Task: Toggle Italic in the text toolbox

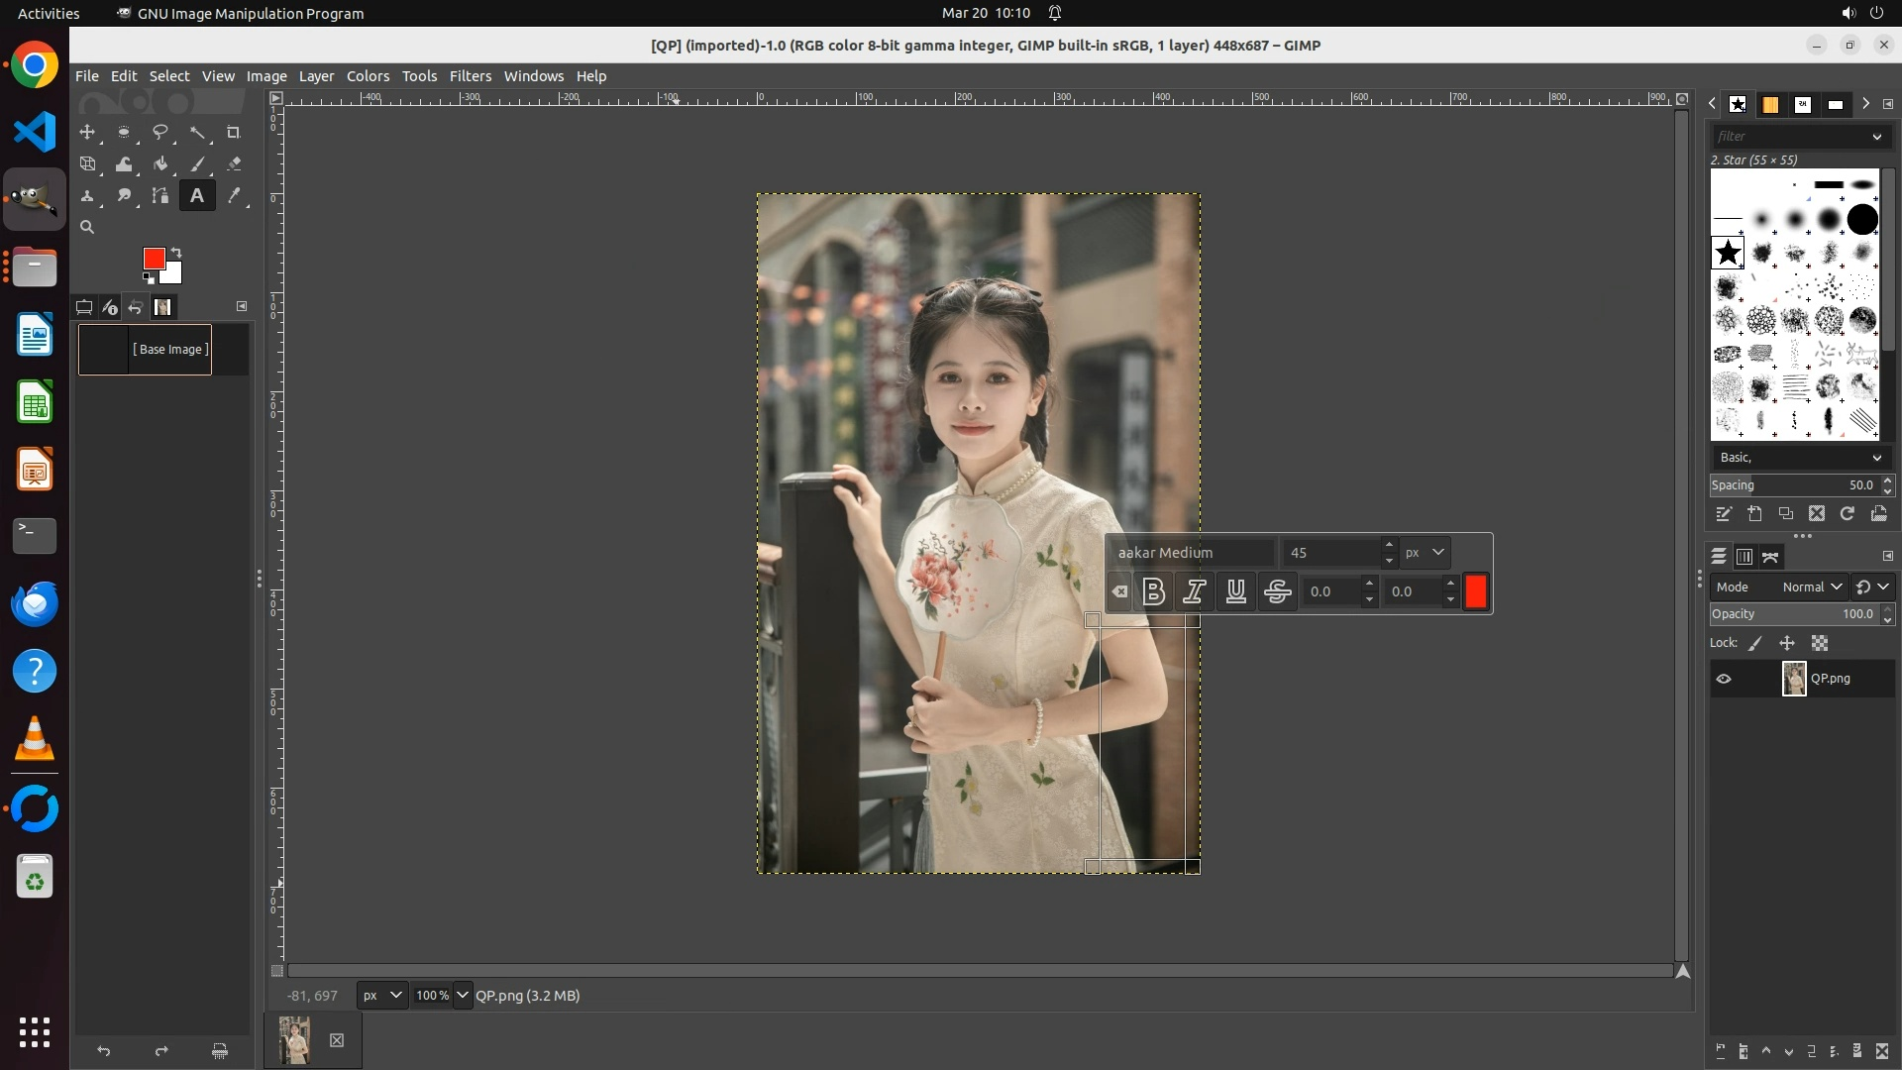Action: coord(1195,591)
